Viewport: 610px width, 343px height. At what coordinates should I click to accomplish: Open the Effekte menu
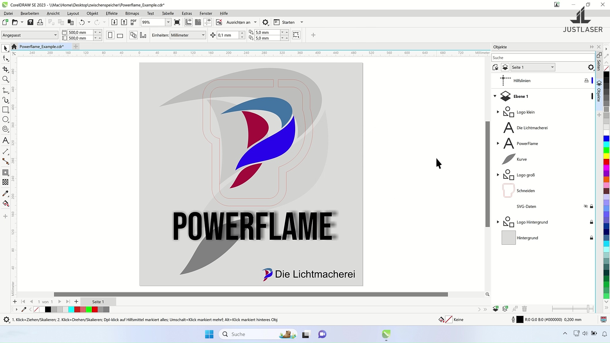point(112,13)
